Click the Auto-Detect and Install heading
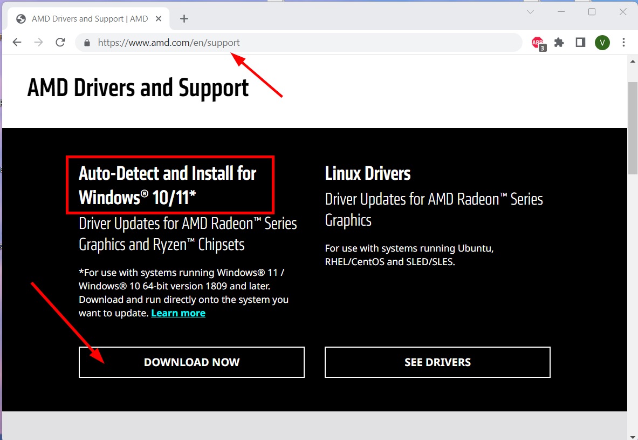 coord(167,185)
